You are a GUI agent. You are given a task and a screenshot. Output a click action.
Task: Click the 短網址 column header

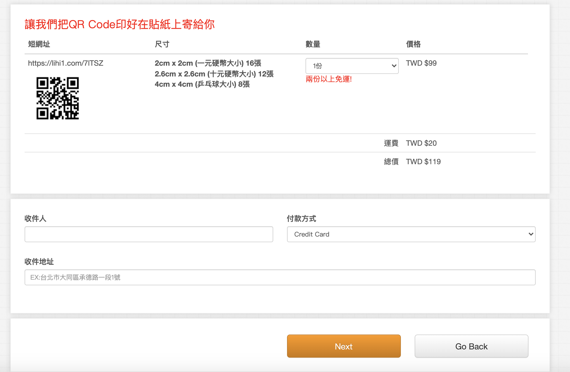tap(39, 44)
